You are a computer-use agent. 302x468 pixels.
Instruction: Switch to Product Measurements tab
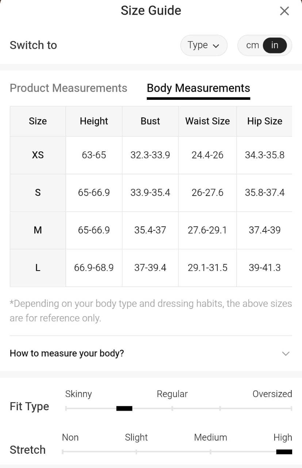(x=68, y=88)
